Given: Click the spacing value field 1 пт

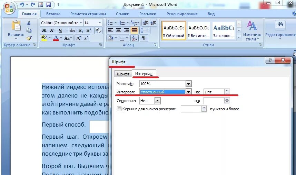Looking at the screenshot, I should pos(214,92).
